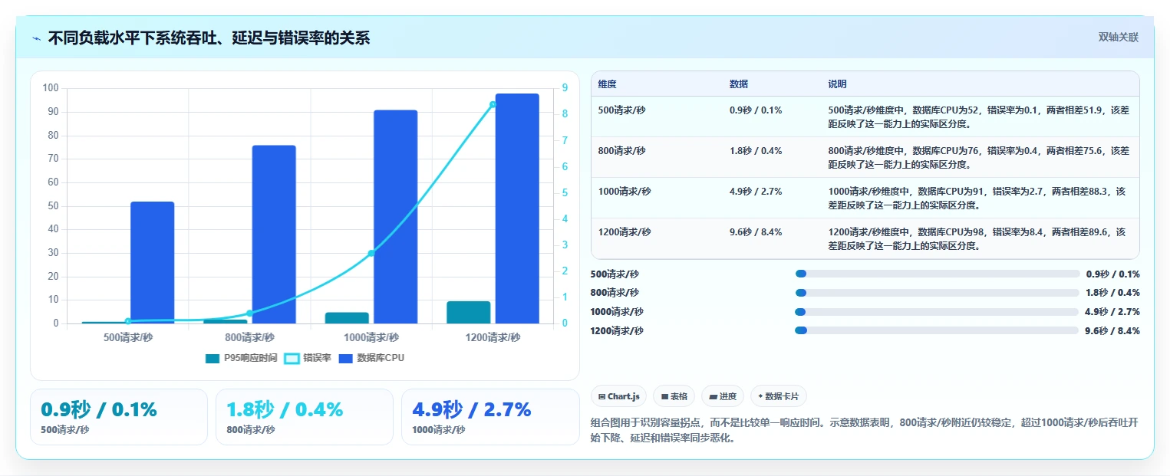
Task: Toggle the 错误率 series in the legend
Action: pyautogui.click(x=308, y=358)
